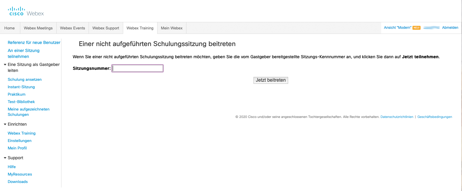462x191 pixels.
Task: Open An einer Sitzung teilnehmen link
Action: coord(24,53)
